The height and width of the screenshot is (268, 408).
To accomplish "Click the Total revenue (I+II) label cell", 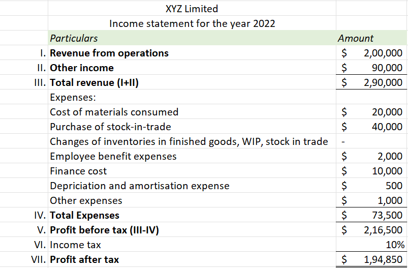I will pyautogui.click(x=95, y=82).
